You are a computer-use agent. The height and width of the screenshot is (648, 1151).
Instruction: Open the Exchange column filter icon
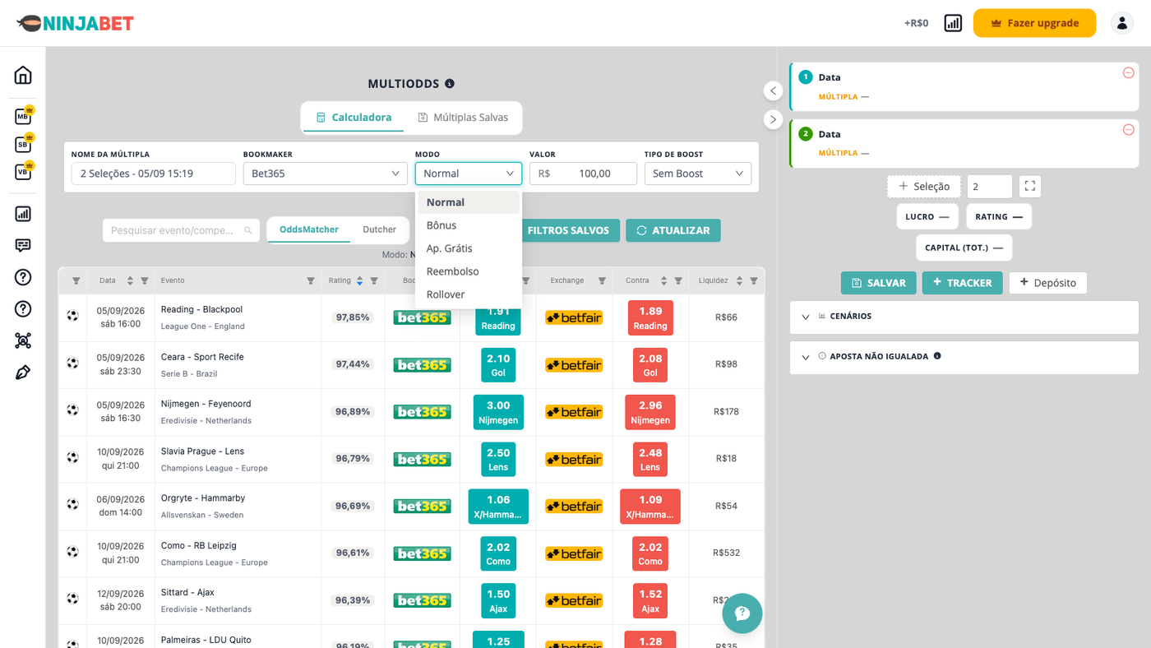(602, 281)
